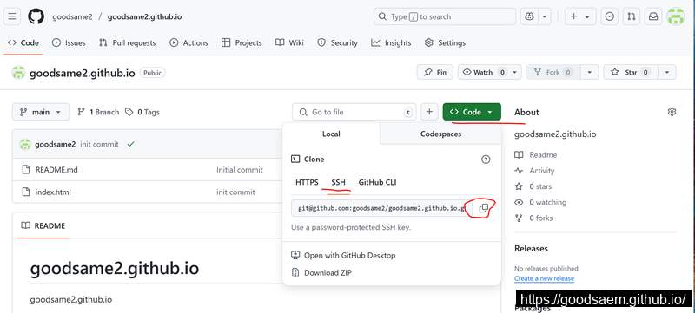Click Create a new release link

tap(545, 278)
